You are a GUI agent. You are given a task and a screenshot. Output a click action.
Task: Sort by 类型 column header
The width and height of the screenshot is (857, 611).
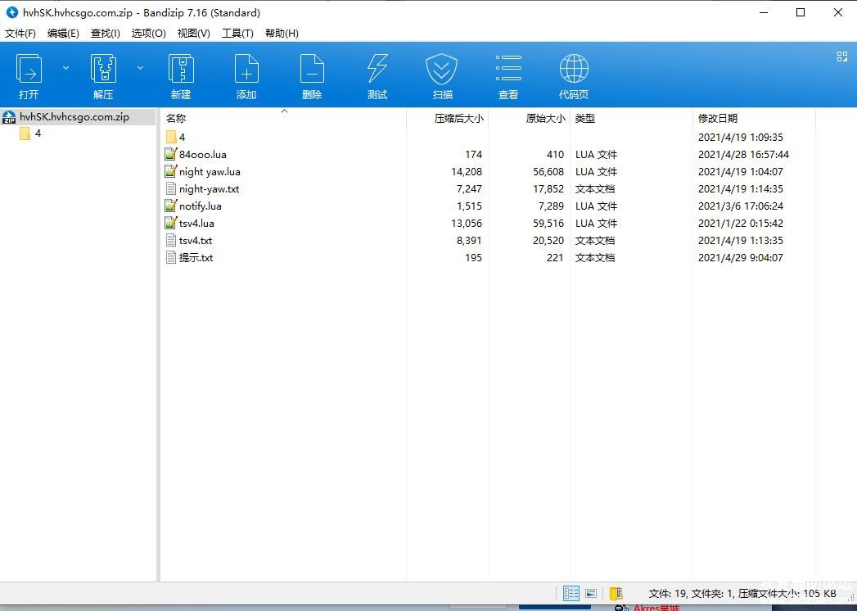click(x=584, y=118)
